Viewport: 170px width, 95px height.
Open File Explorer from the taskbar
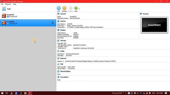(x=25, y=93)
